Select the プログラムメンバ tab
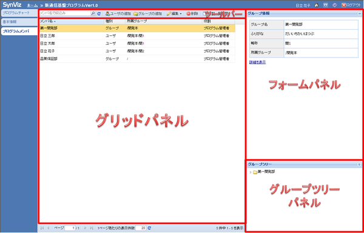This screenshot has width=364, height=233. (x=19, y=32)
